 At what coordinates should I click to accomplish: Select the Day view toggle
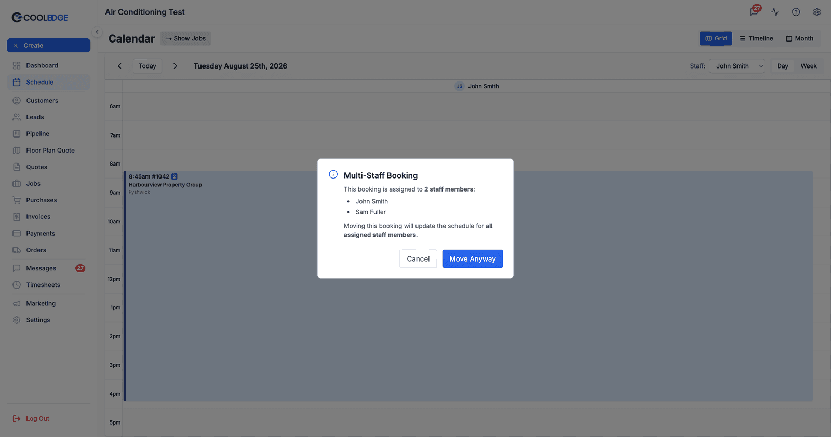click(783, 66)
